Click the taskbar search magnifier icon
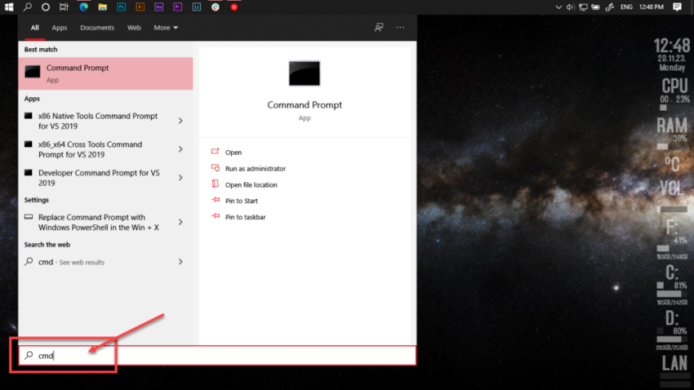This screenshot has width=694, height=390. coord(28,7)
